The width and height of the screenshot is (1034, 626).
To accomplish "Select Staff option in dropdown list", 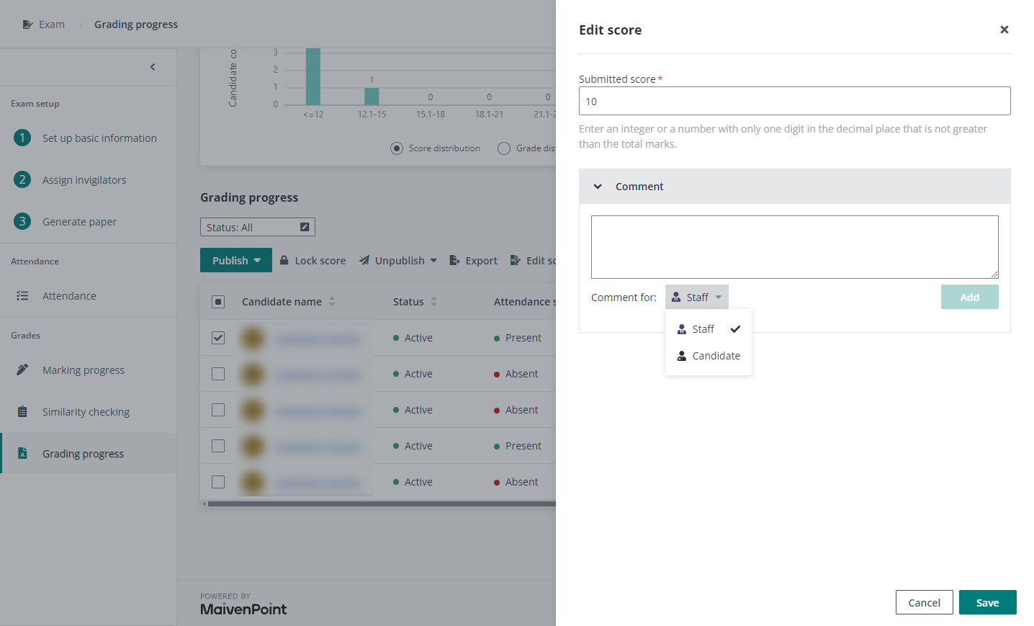I will pyautogui.click(x=703, y=329).
